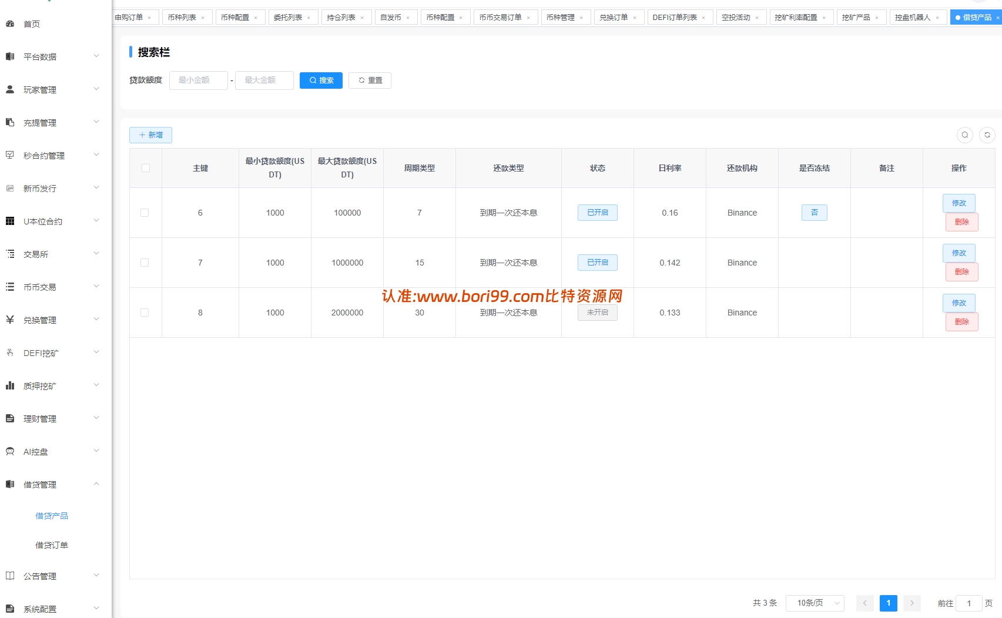This screenshot has width=1002, height=618.
Task: Toggle the 未开启 status of row 8
Action: 598,313
